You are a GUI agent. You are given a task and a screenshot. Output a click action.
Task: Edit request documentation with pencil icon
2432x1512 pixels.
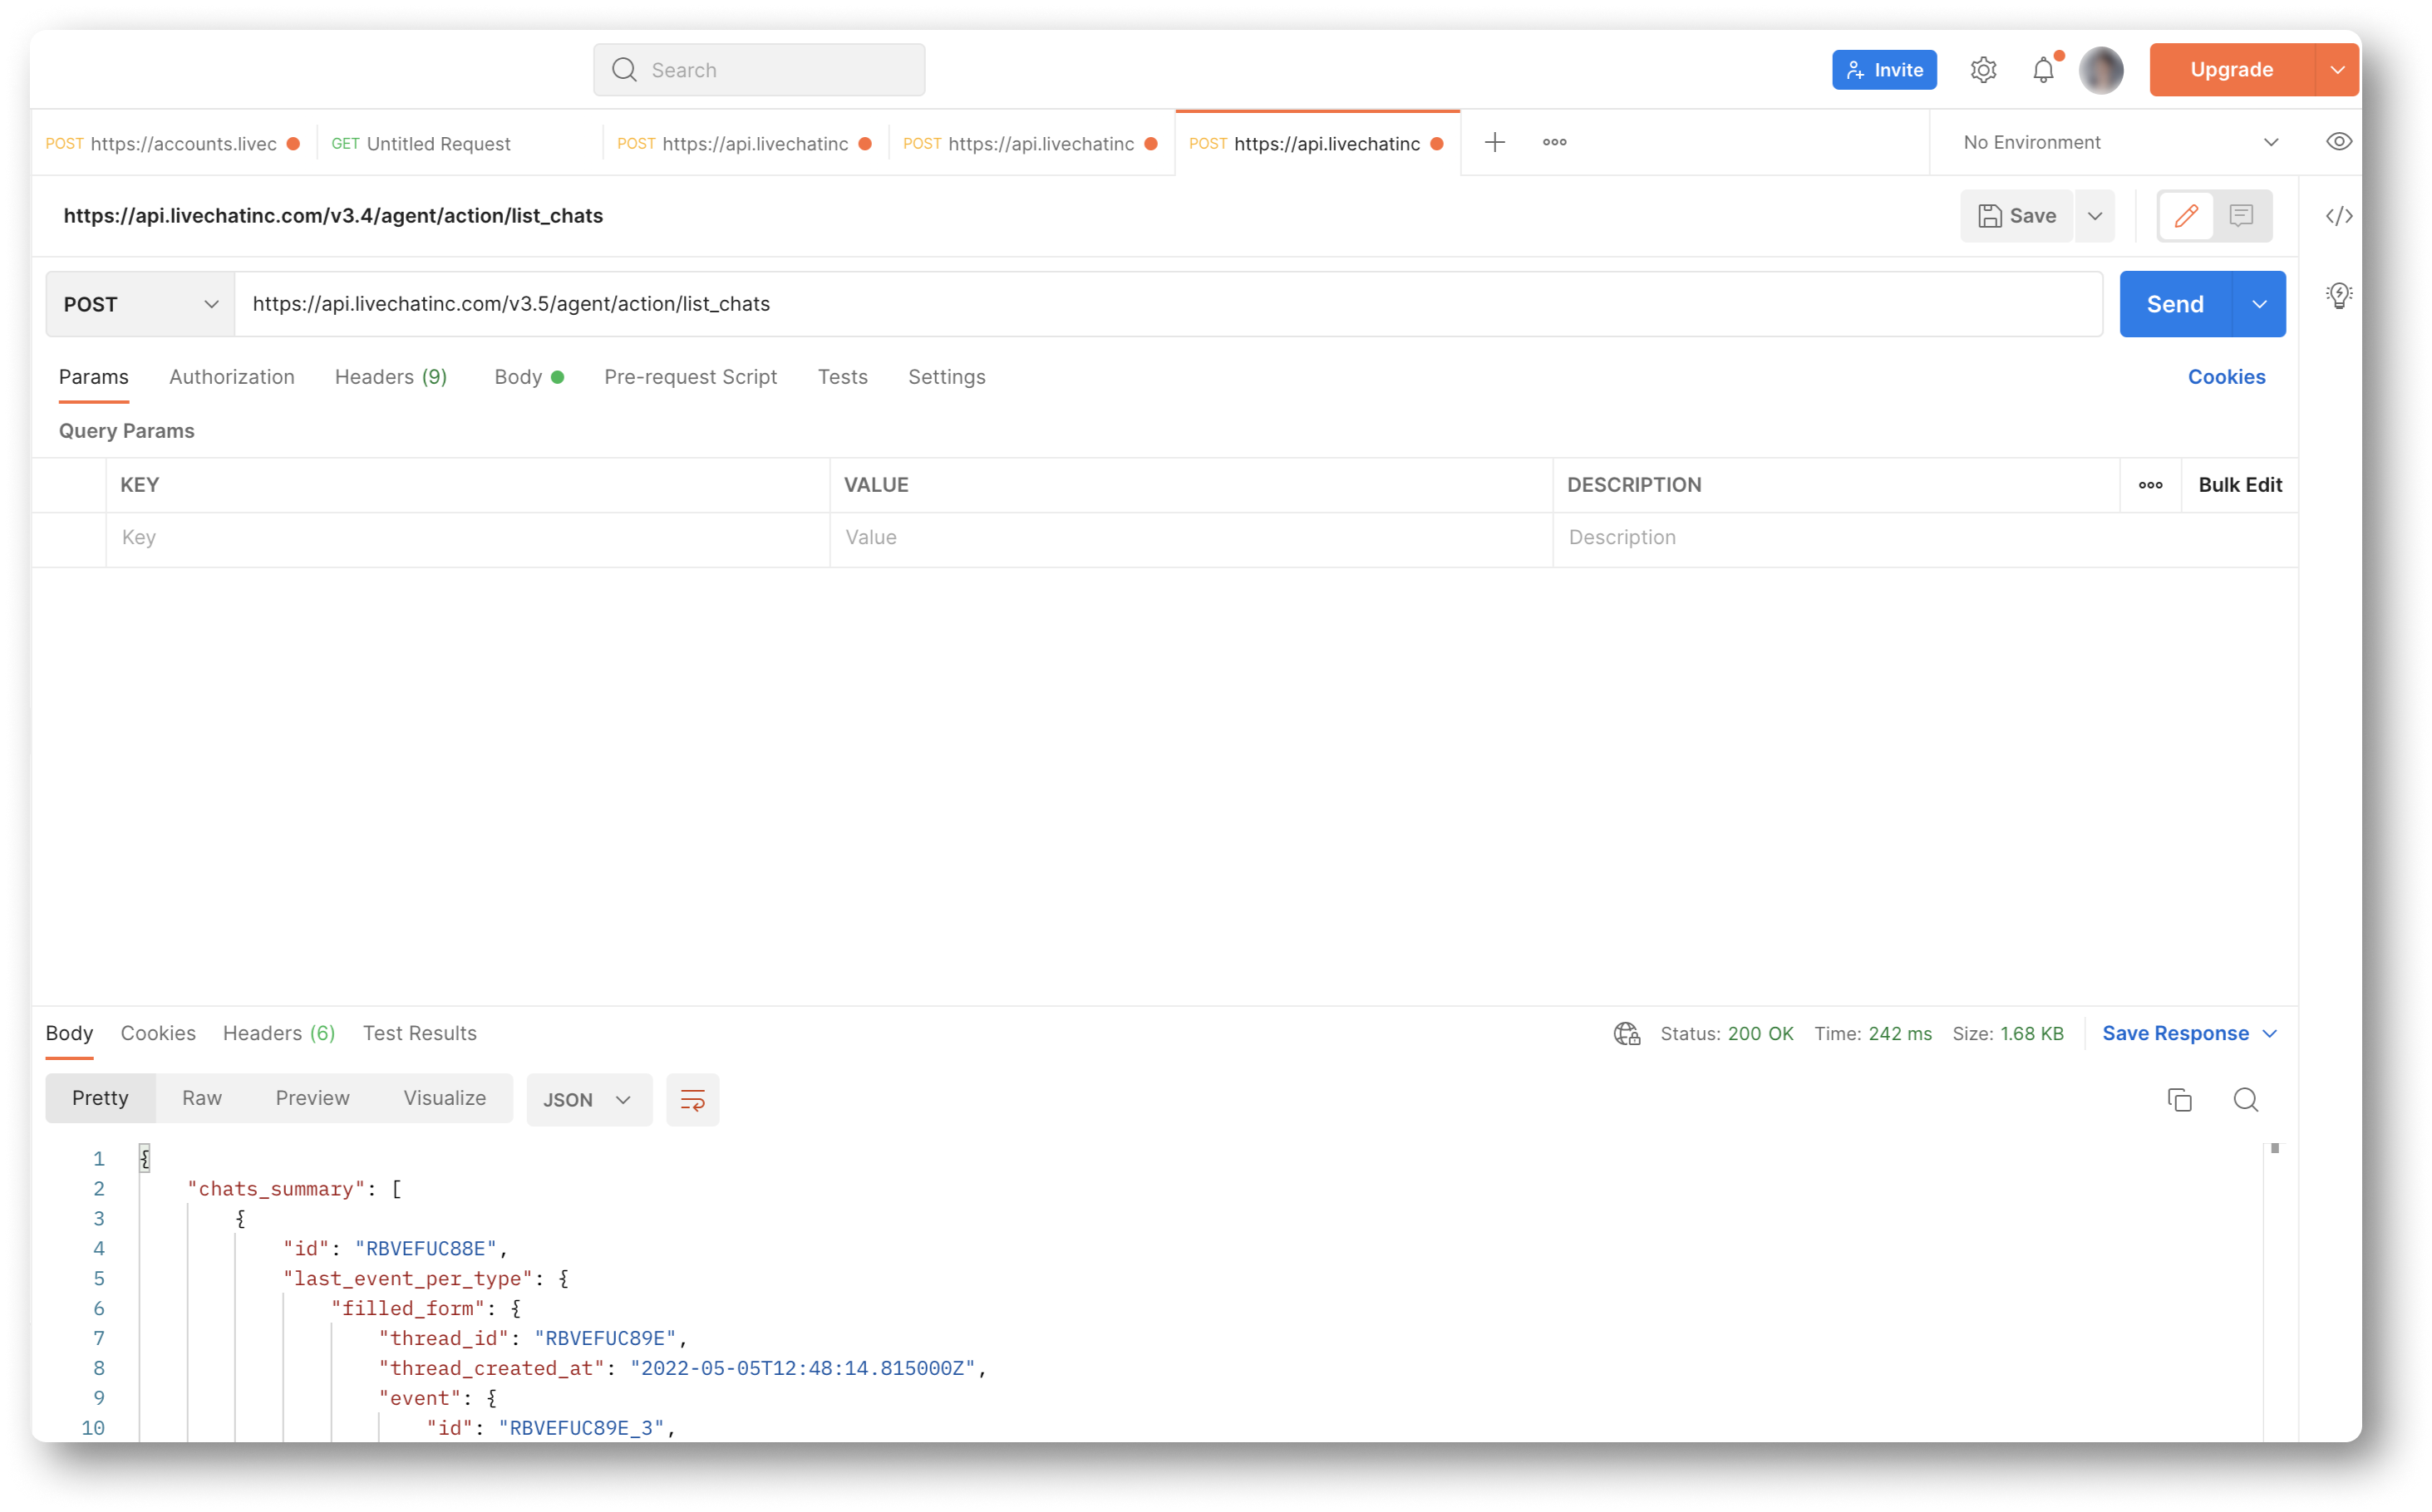click(2187, 215)
